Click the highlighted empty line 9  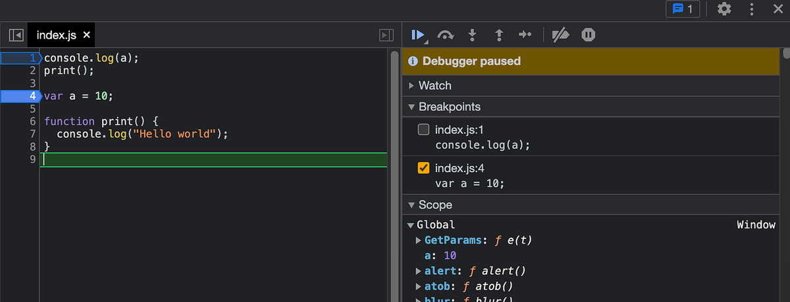[214, 160]
